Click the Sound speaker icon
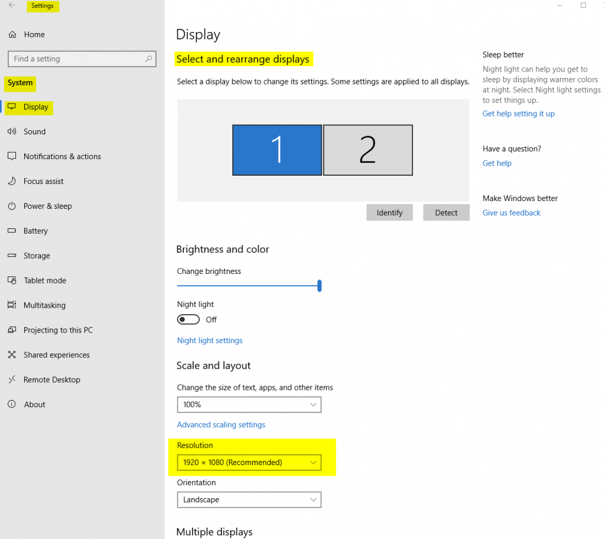The image size is (605, 539). pos(12,132)
